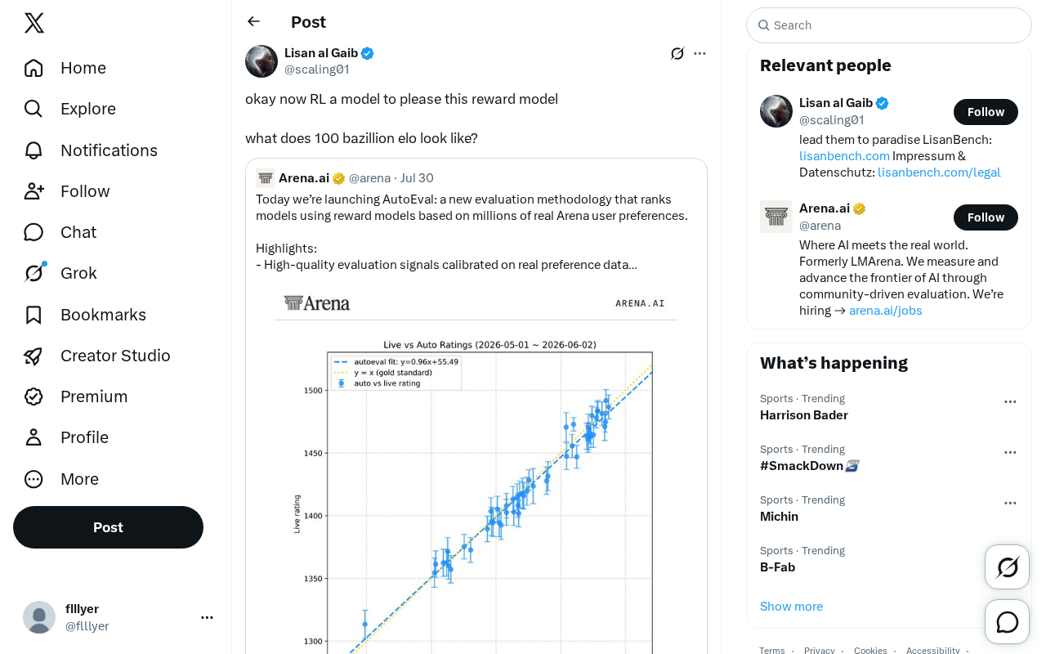Follow Lisan al Gaib
The height and width of the screenshot is (654, 1046).
986,112
